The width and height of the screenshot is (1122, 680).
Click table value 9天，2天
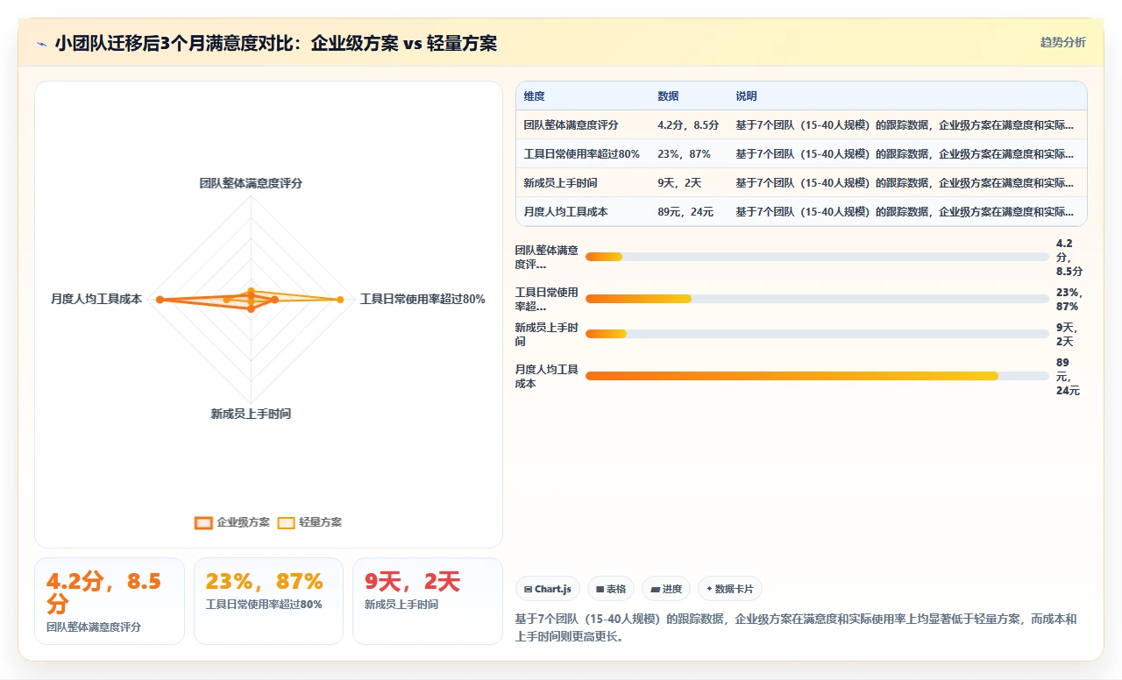pyautogui.click(x=679, y=183)
